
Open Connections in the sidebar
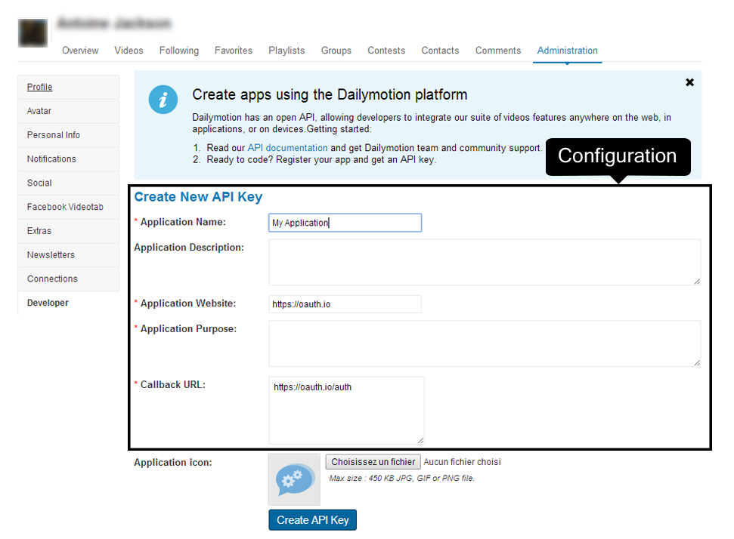[68, 279]
